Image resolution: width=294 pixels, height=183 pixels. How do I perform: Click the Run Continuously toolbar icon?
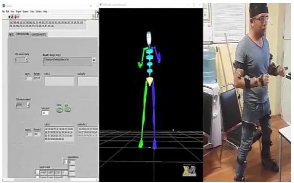pos(12,17)
